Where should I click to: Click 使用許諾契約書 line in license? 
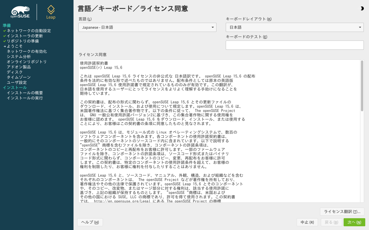pos(94,63)
